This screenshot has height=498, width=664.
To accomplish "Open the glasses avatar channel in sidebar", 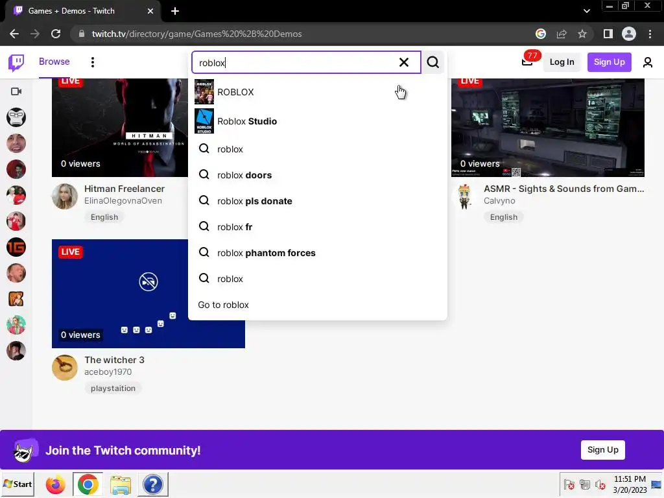I will pyautogui.click(x=16, y=117).
